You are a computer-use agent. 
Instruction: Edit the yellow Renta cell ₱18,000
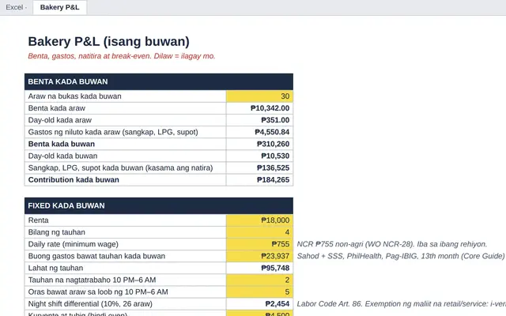pyautogui.click(x=259, y=220)
